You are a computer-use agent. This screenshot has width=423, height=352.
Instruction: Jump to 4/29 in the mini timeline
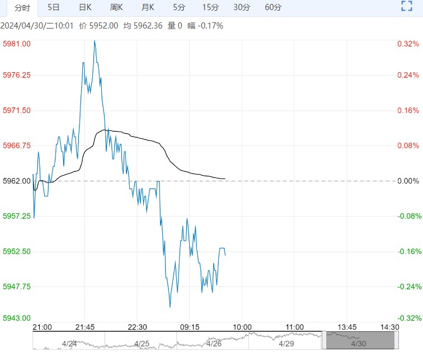click(x=286, y=344)
